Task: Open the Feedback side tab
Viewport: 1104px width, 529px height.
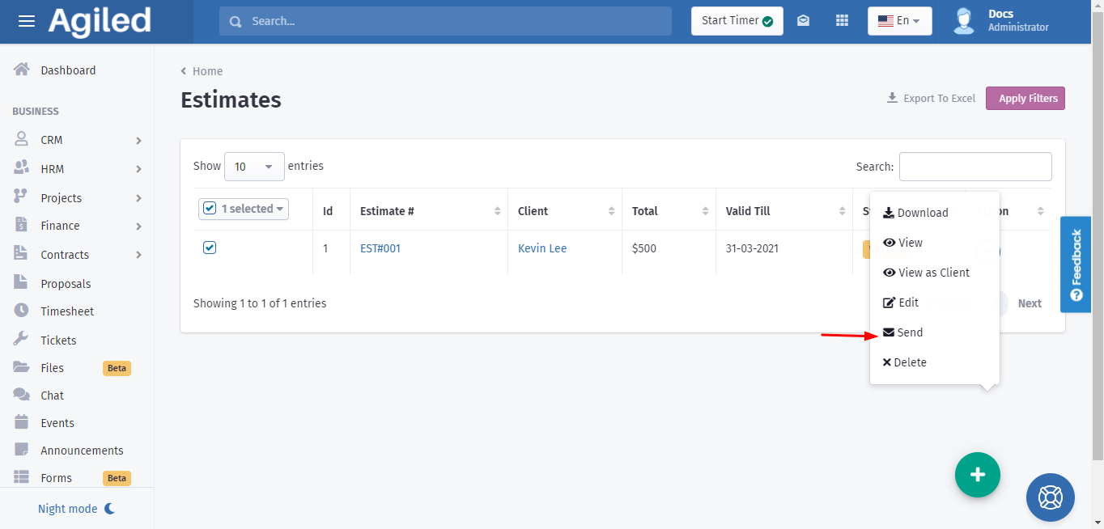Action: [x=1076, y=264]
